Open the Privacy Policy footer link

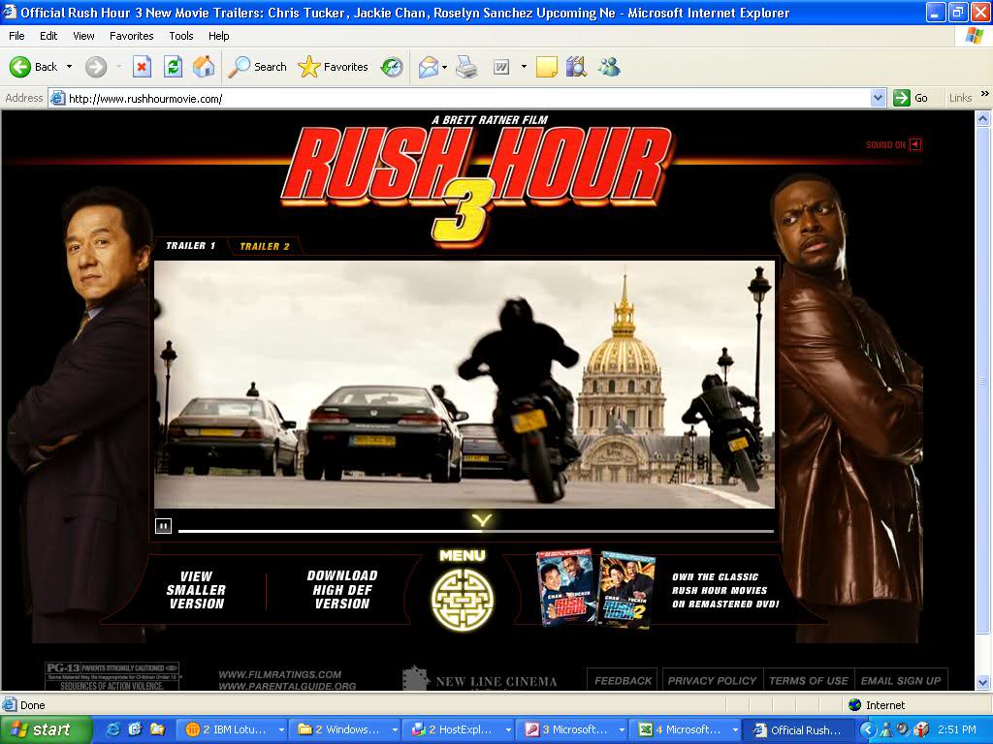(712, 681)
